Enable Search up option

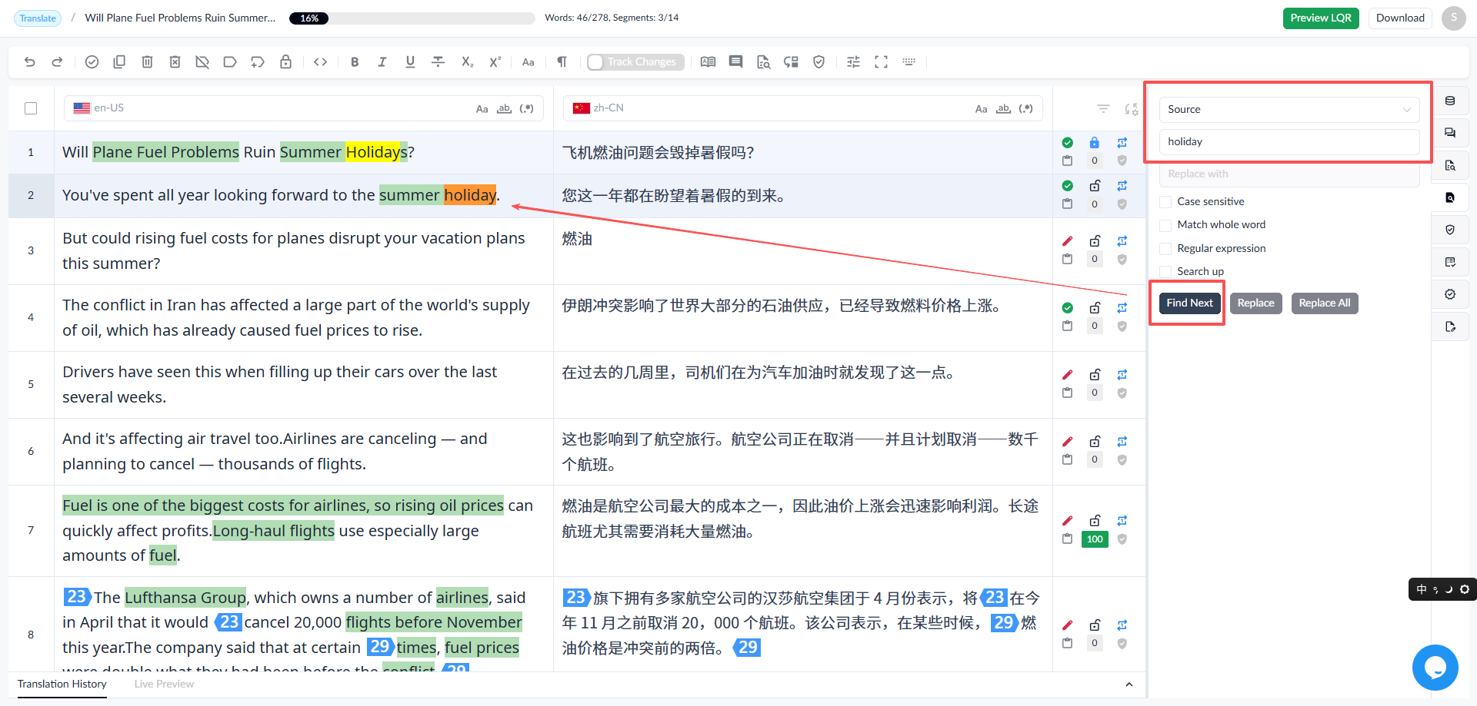tap(1165, 272)
